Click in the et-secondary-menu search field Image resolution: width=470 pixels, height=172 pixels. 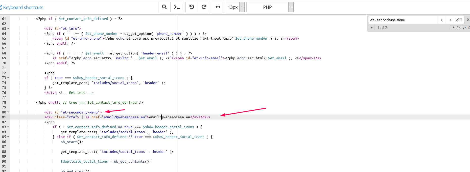pos(403,20)
